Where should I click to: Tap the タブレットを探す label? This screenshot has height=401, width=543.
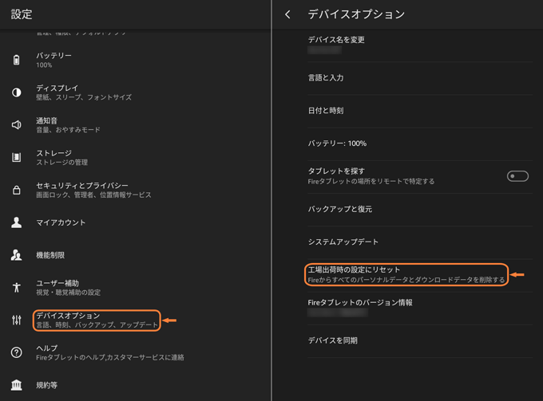click(336, 171)
